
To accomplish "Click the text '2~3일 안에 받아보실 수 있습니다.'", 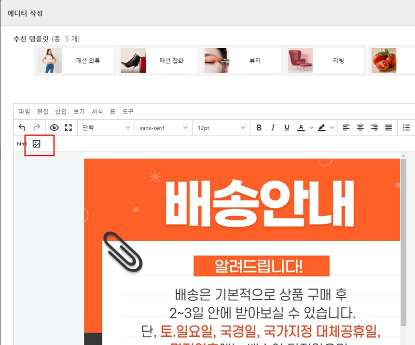I will coord(263,313).
